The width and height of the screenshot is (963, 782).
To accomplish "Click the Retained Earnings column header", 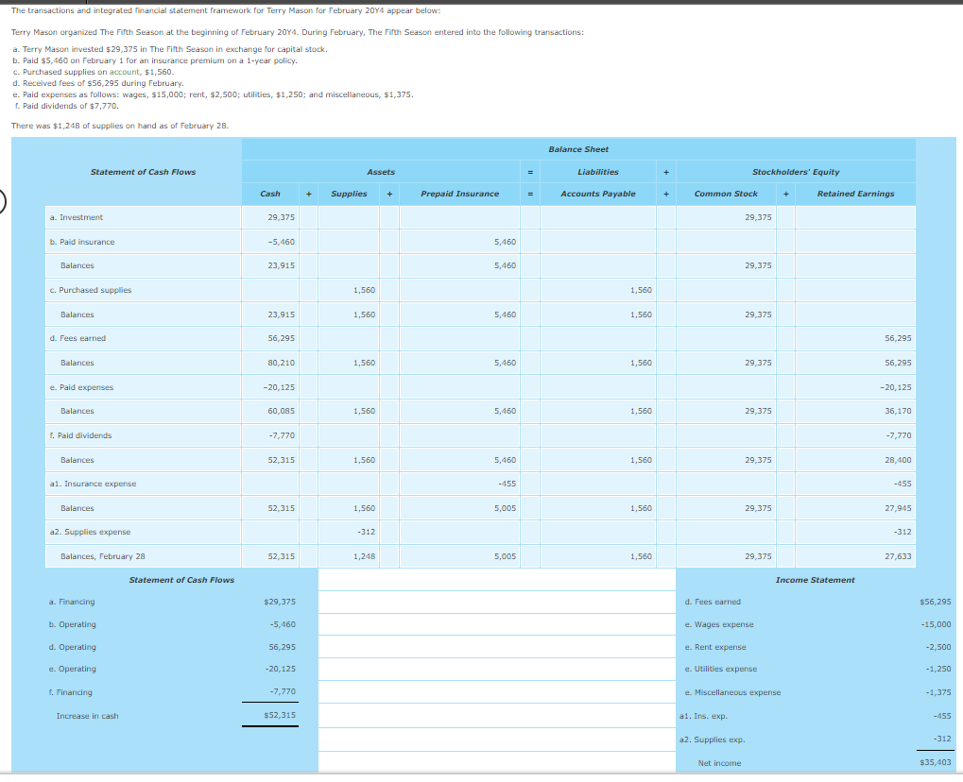I will 853,193.
